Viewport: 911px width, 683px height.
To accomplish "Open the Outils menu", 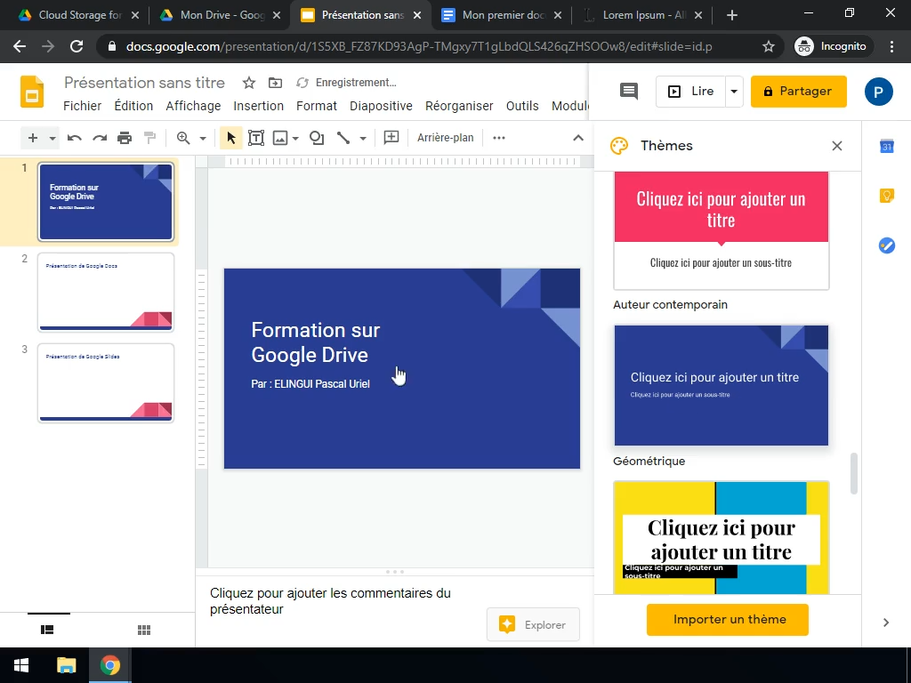I will pos(522,106).
